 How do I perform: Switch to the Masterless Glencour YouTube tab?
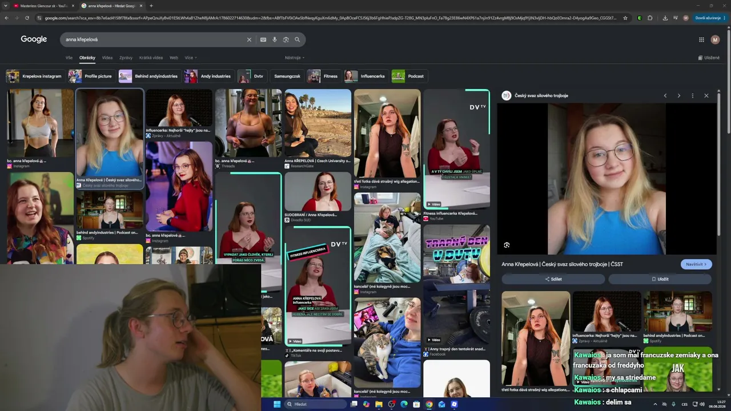click(43, 6)
